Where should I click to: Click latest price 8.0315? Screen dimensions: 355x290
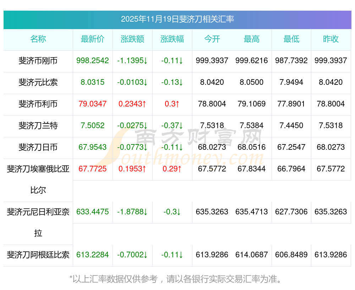tap(93, 82)
